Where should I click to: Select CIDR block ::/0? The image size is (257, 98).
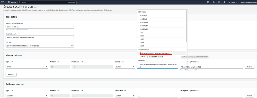[162, 32]
